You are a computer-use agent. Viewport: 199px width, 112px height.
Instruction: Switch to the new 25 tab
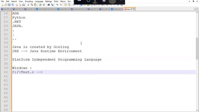click(93, 9)
